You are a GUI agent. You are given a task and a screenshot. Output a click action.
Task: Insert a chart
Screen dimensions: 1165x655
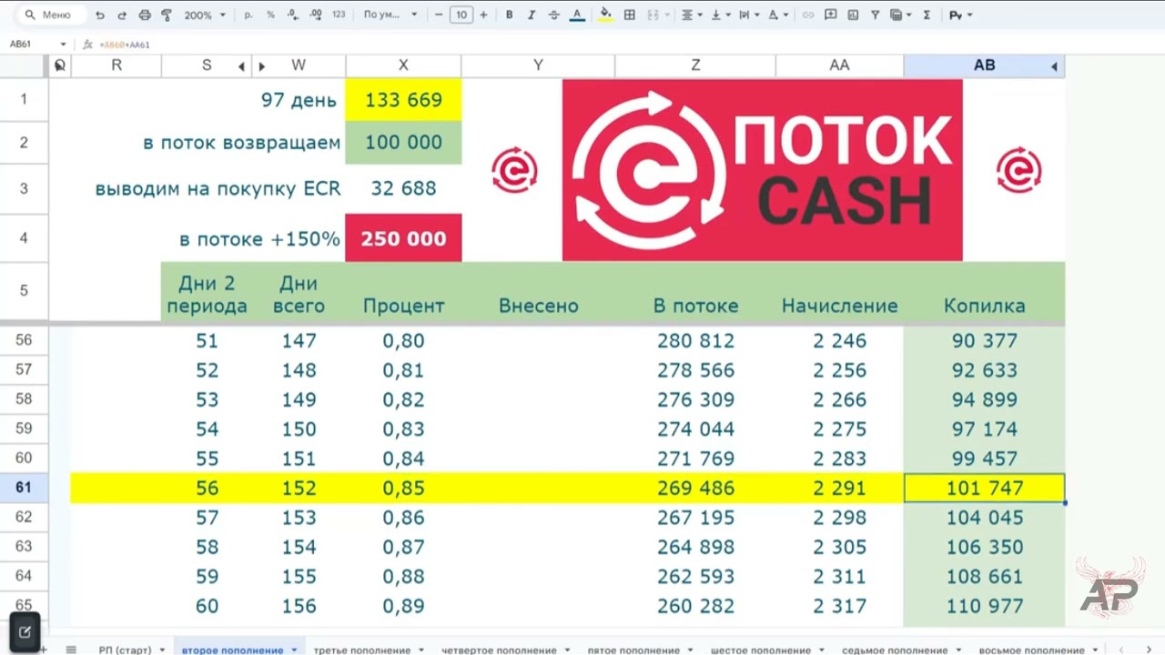pos(853,15)
